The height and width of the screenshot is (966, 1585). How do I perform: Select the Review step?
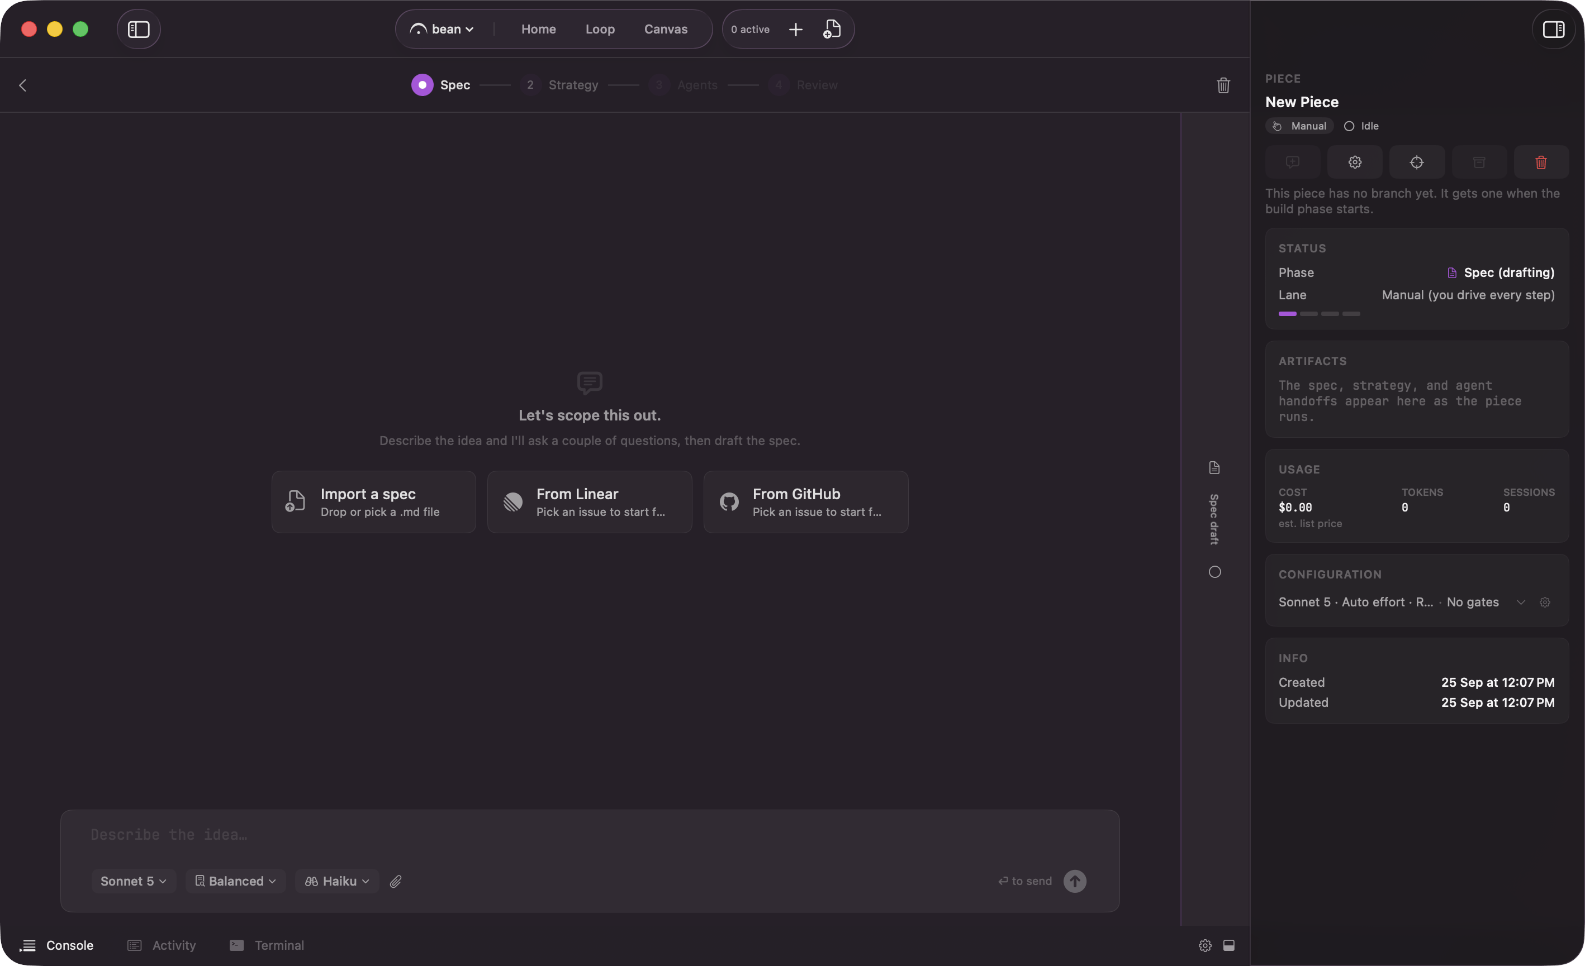(x=803, y=85)
